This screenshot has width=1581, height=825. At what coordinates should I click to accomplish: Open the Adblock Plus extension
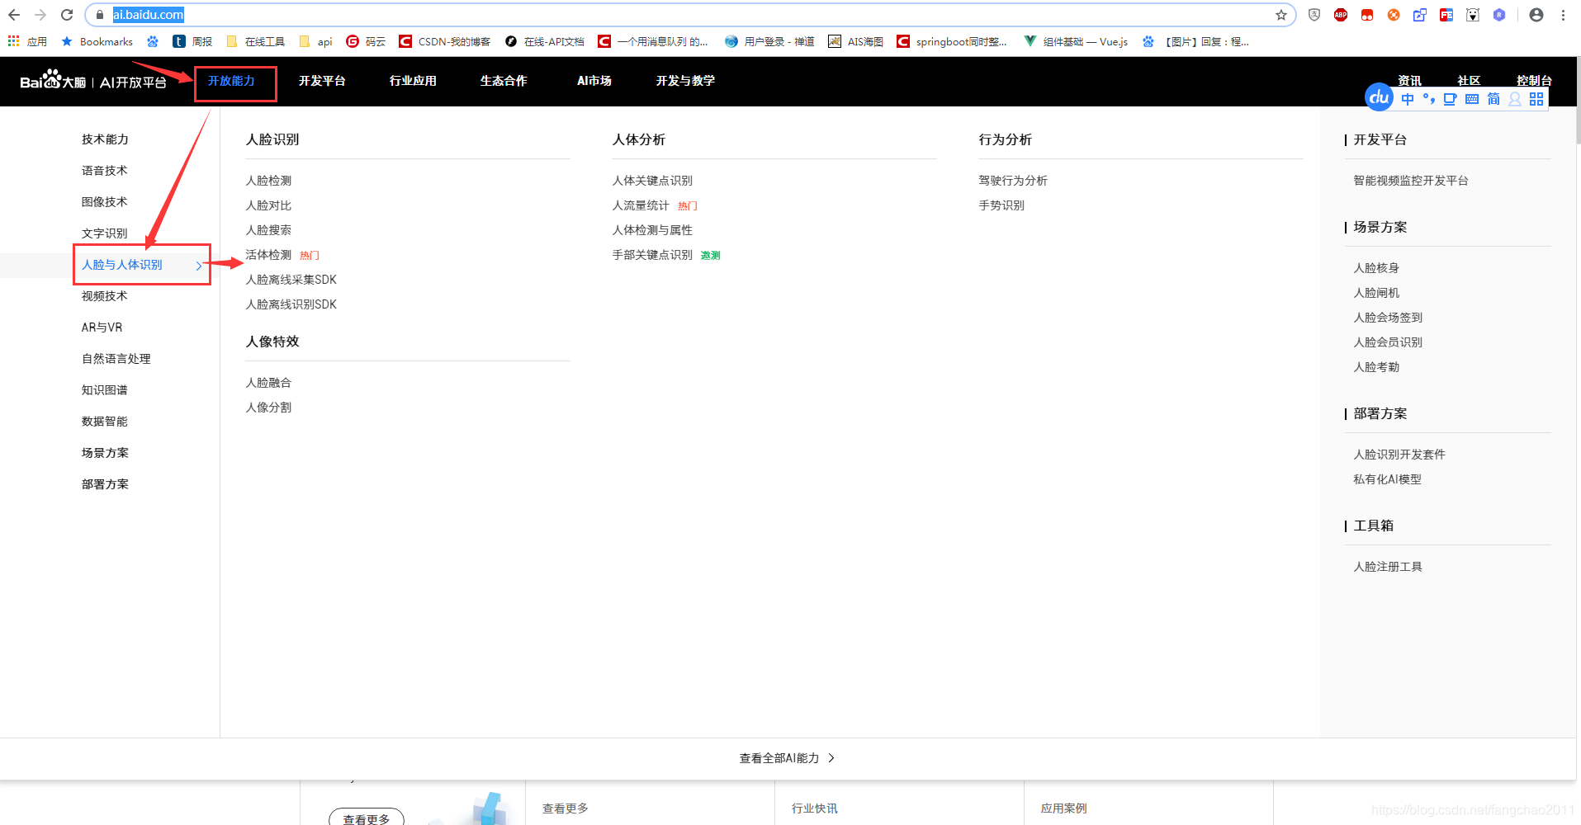(1340, 14)
